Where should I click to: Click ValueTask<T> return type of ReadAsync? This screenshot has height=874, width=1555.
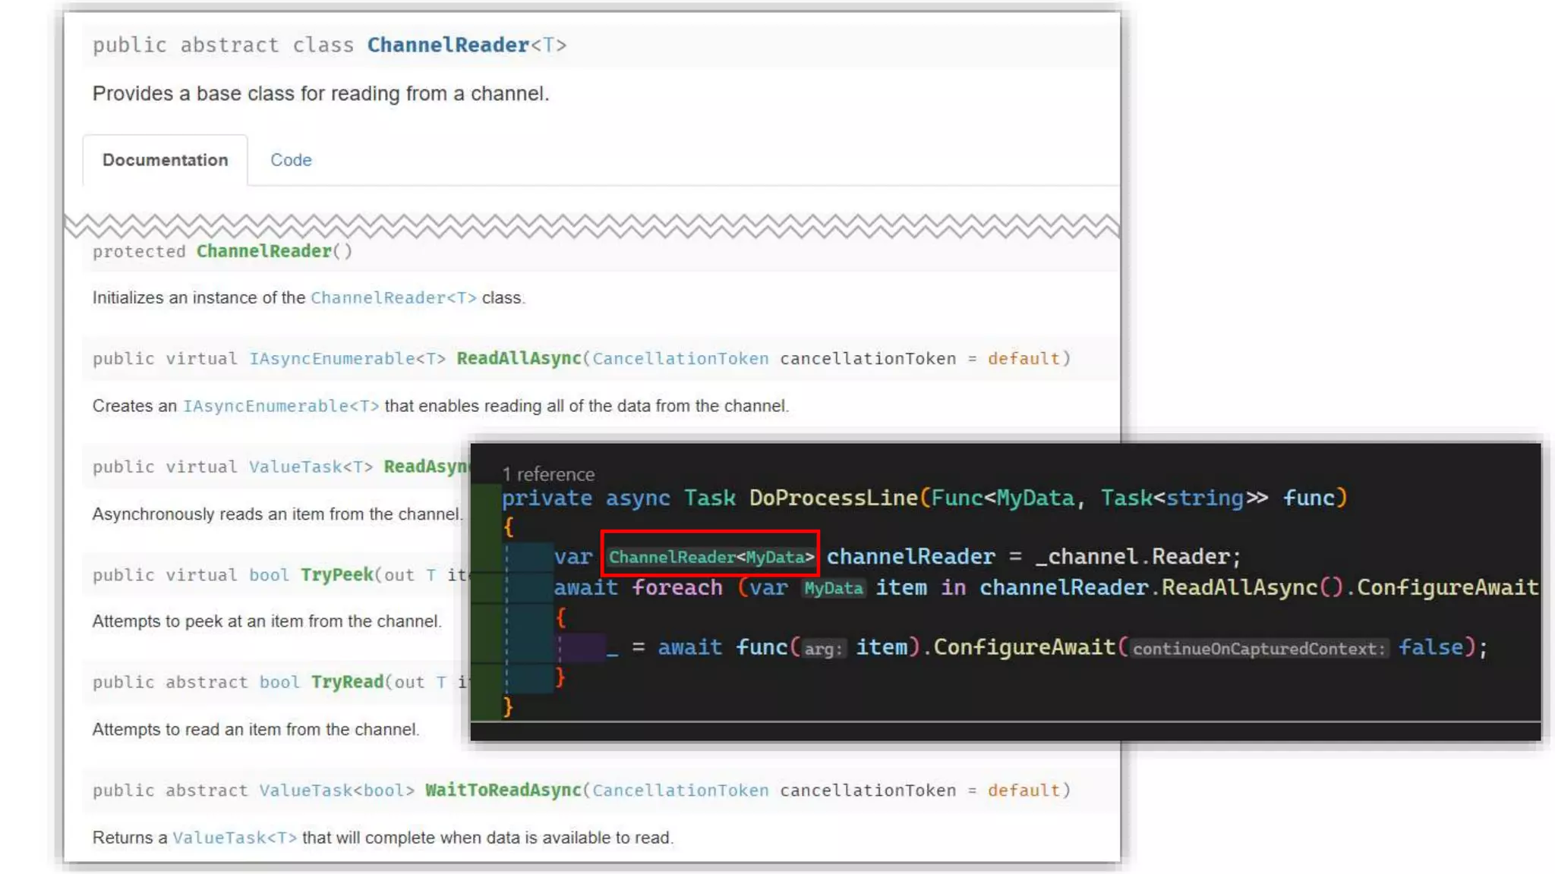(311, 467)
